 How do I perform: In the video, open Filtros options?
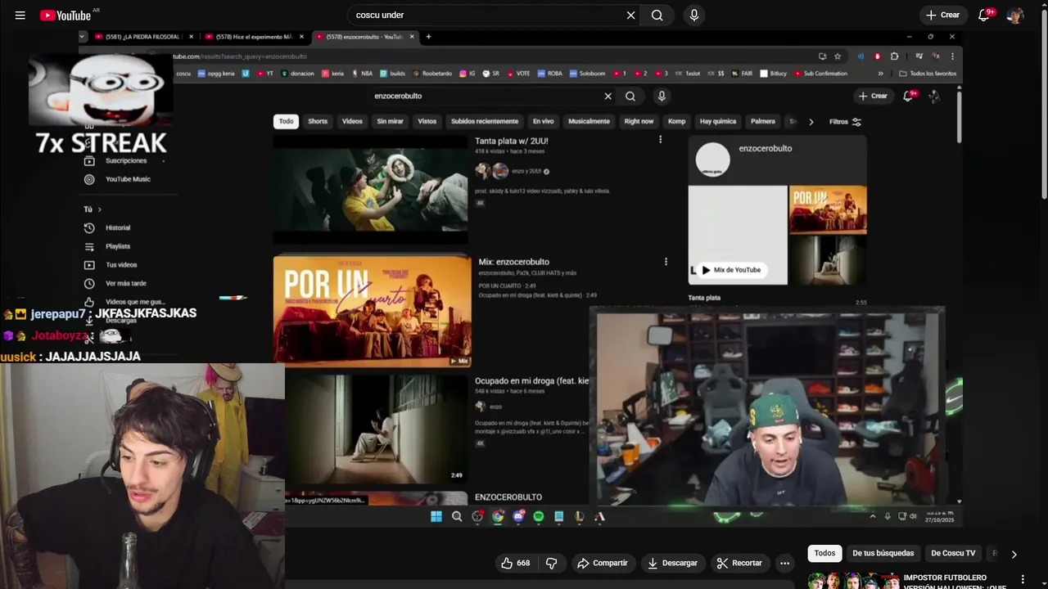(845, 122)
